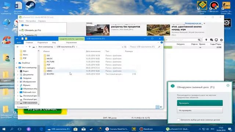The height and width of the screenshot is (132, 235).
Task: Select the BOOTEX file in file list
Action: [x=50, y=74]
